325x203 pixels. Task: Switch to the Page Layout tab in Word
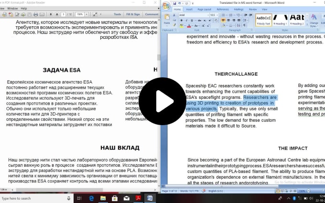(205, 10)
